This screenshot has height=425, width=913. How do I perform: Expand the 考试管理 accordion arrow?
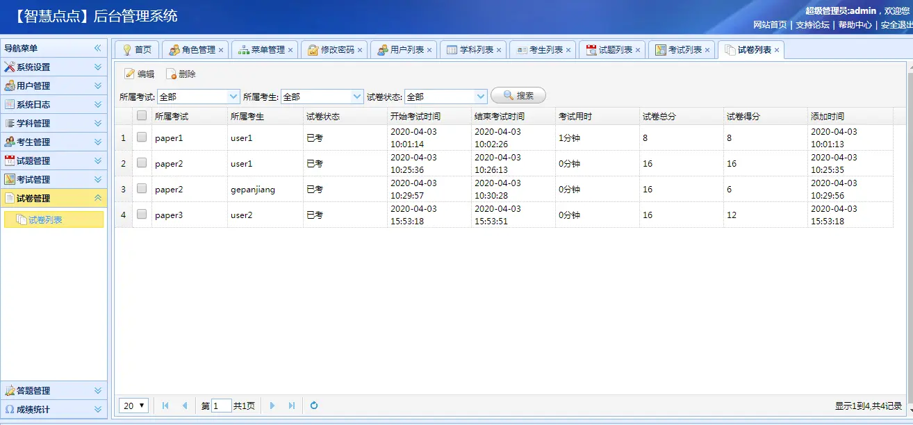(x=98, y=180)
